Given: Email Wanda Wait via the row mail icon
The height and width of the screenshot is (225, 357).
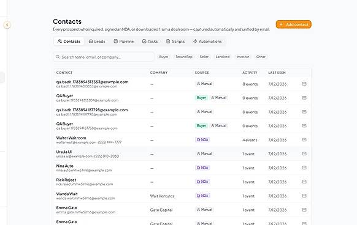Looking at the screenshot, I should [x=304, y=196].
